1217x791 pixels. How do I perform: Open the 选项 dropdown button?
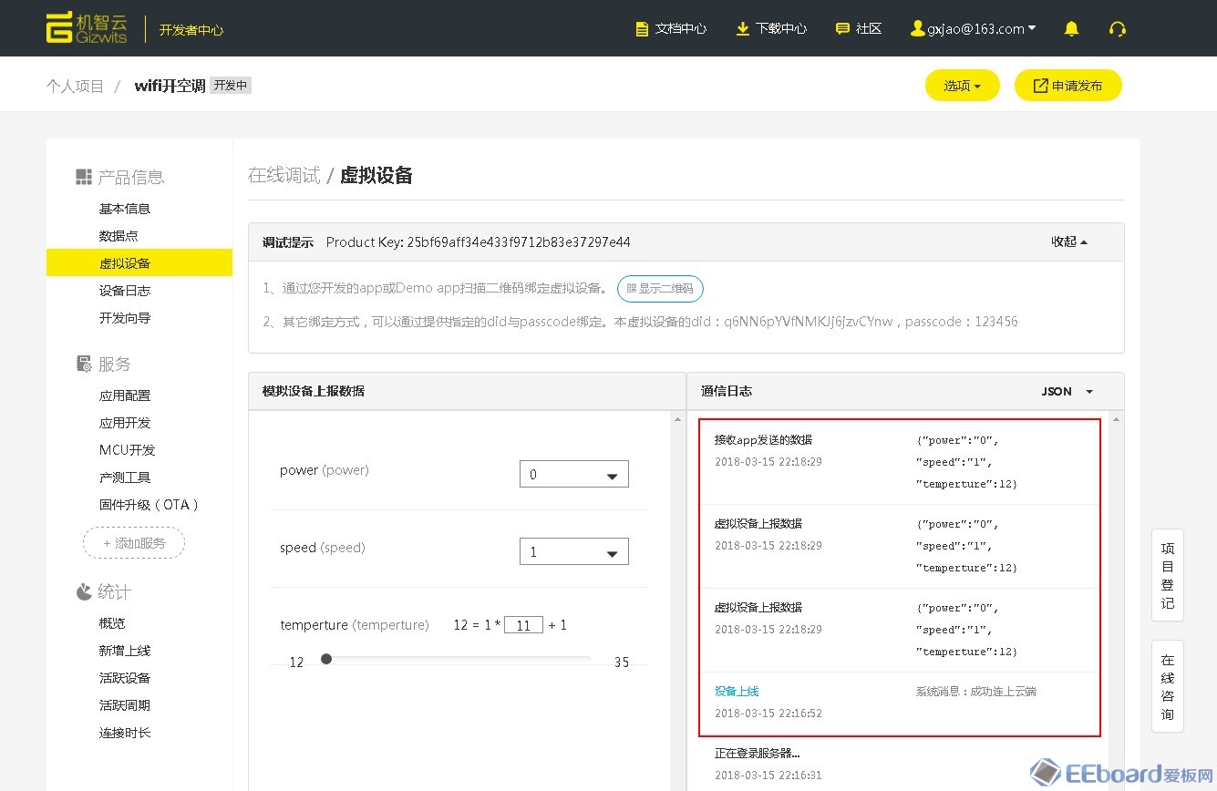click(x=963, y=86)
